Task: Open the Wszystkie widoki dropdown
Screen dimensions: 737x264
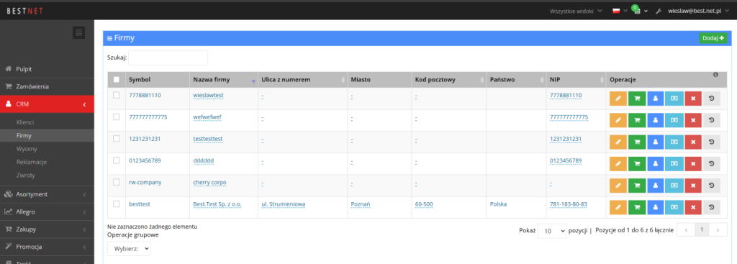Action: click(x=576, y=11)
